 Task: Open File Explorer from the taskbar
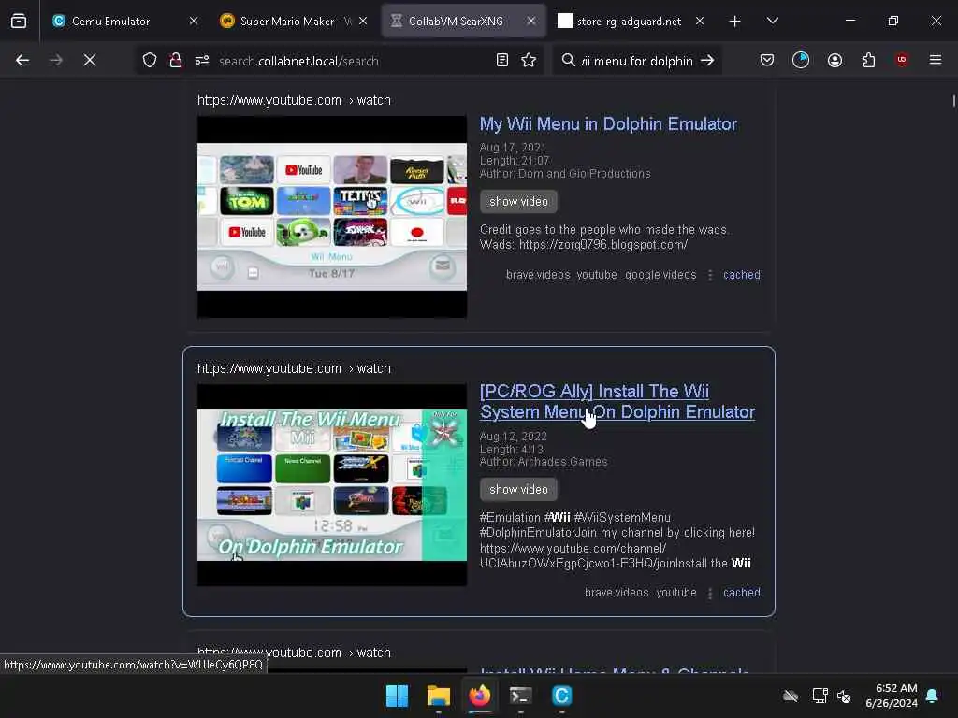coord(438,696)
